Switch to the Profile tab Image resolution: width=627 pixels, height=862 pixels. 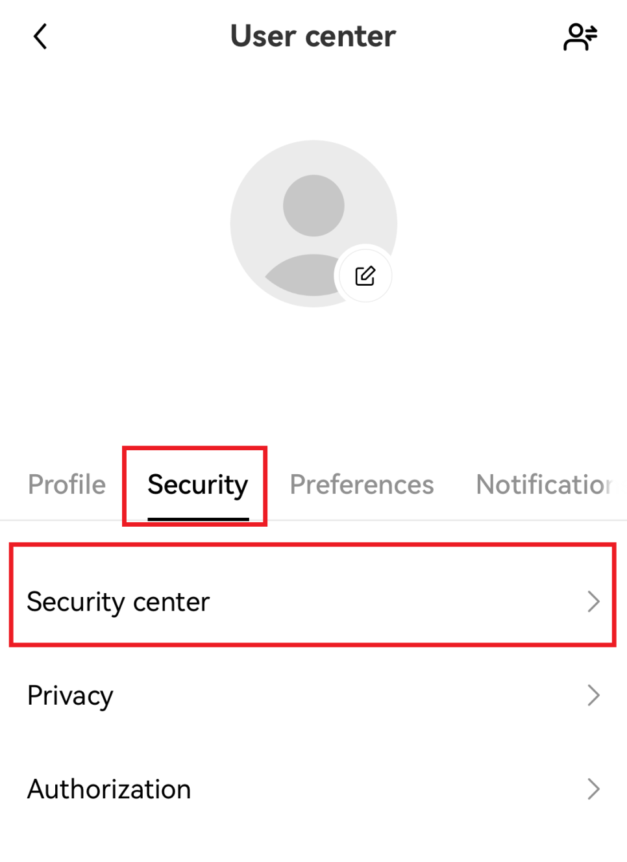[x=67, y=485]
